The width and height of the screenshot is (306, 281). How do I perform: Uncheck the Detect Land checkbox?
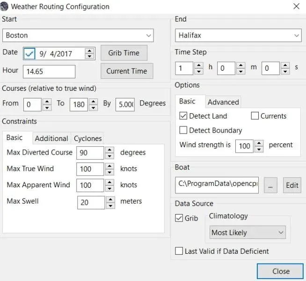[183, 116]
